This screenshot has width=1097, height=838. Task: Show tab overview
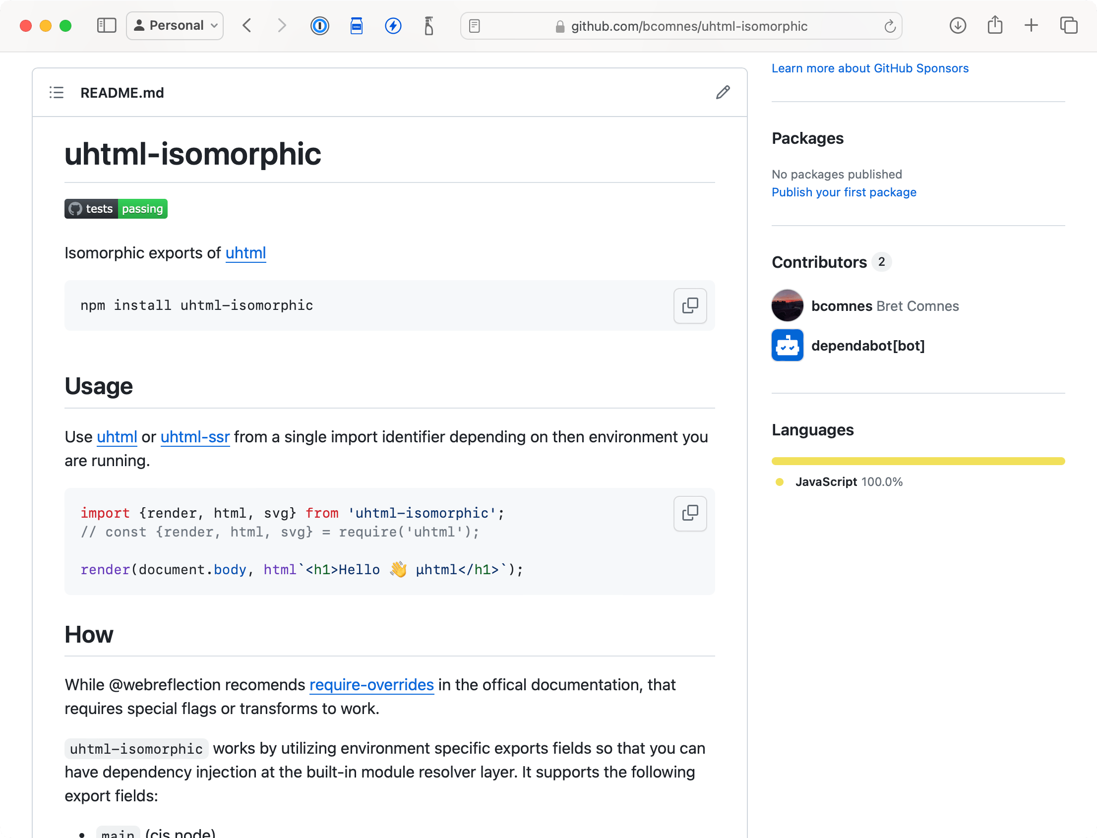(1069, 25)
